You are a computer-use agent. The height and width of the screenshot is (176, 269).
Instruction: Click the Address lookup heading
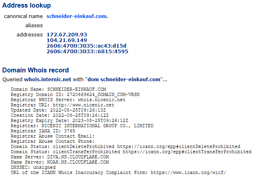click(x=27, y=5)
